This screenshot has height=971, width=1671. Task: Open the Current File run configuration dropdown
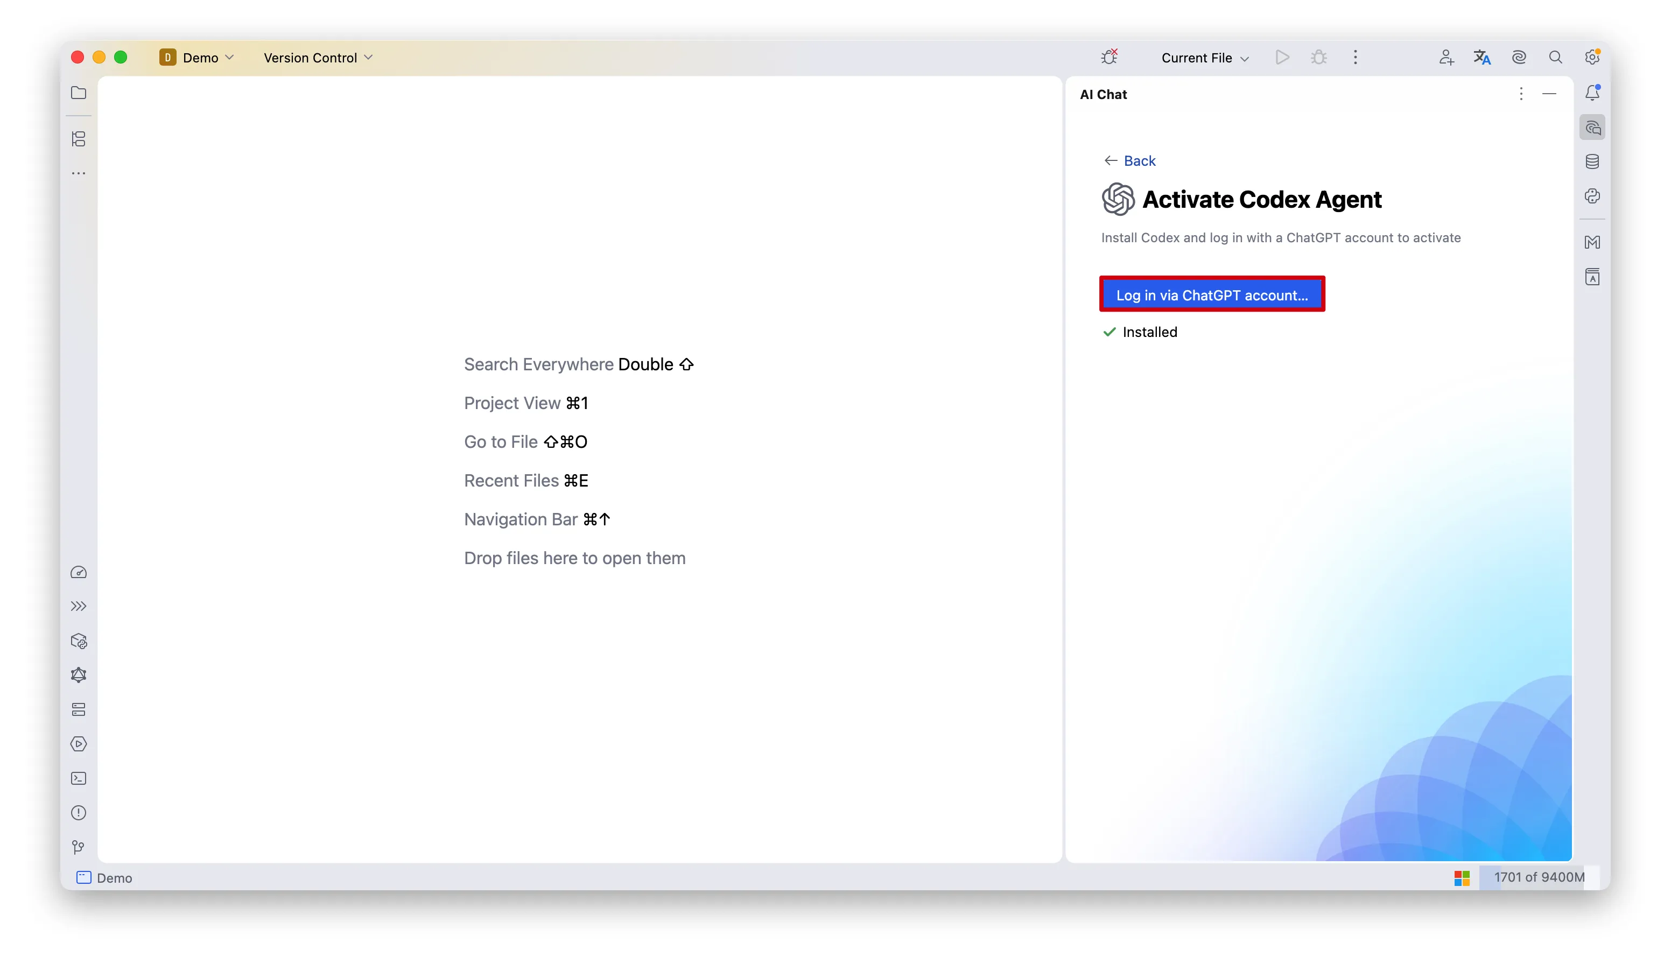(x=1205, y=58)
